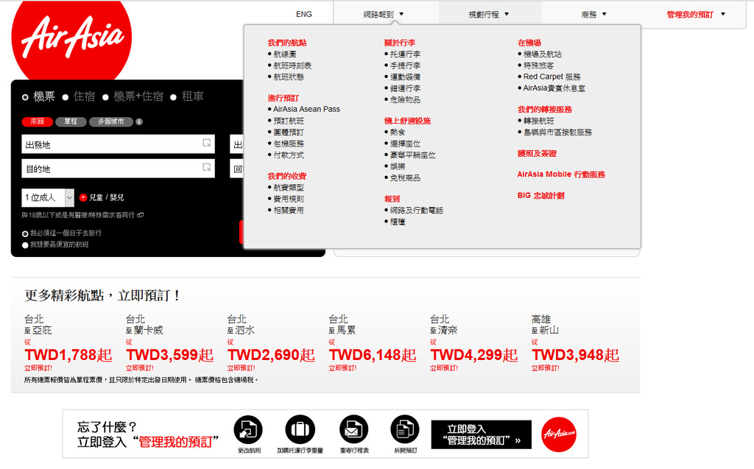Choose the 來回 round-trip toggle

tap(37, 121)
